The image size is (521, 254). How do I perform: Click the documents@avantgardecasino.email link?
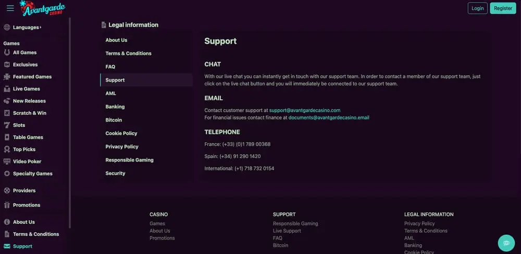coord(329,117)
